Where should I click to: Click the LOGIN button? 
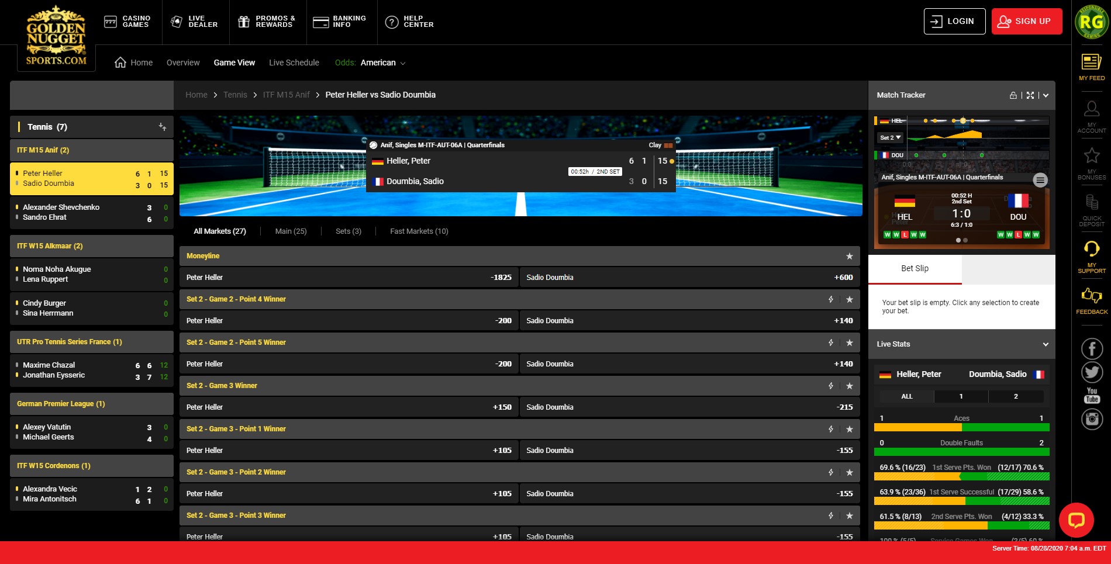click(954, 21)
